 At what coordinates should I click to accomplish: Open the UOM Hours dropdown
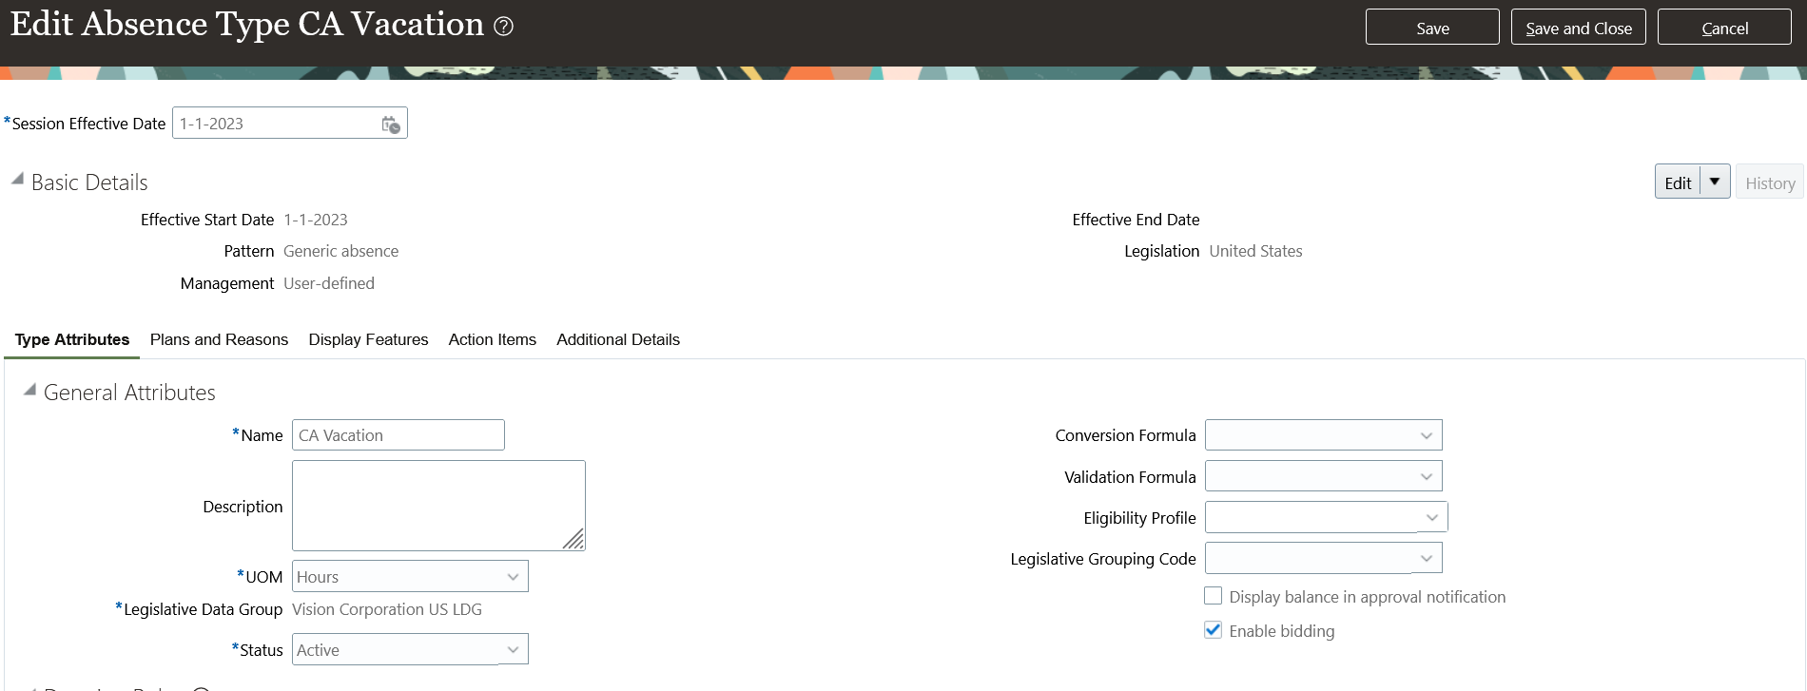pos(513,577)
